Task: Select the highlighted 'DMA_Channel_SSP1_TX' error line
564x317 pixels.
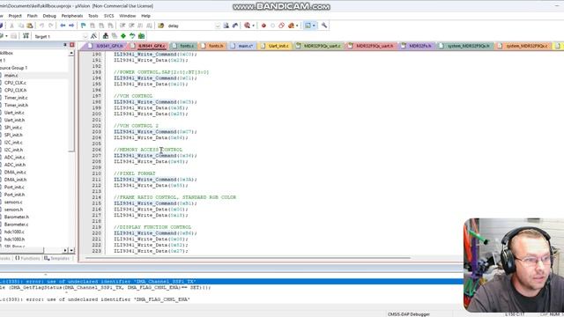Action: 232,282
